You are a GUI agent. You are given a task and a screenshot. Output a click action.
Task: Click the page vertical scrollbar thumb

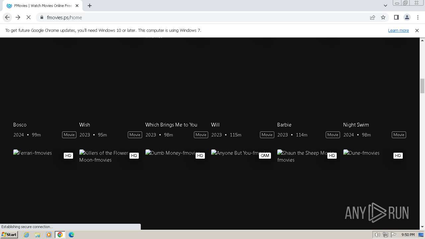[x=422, y=86]
